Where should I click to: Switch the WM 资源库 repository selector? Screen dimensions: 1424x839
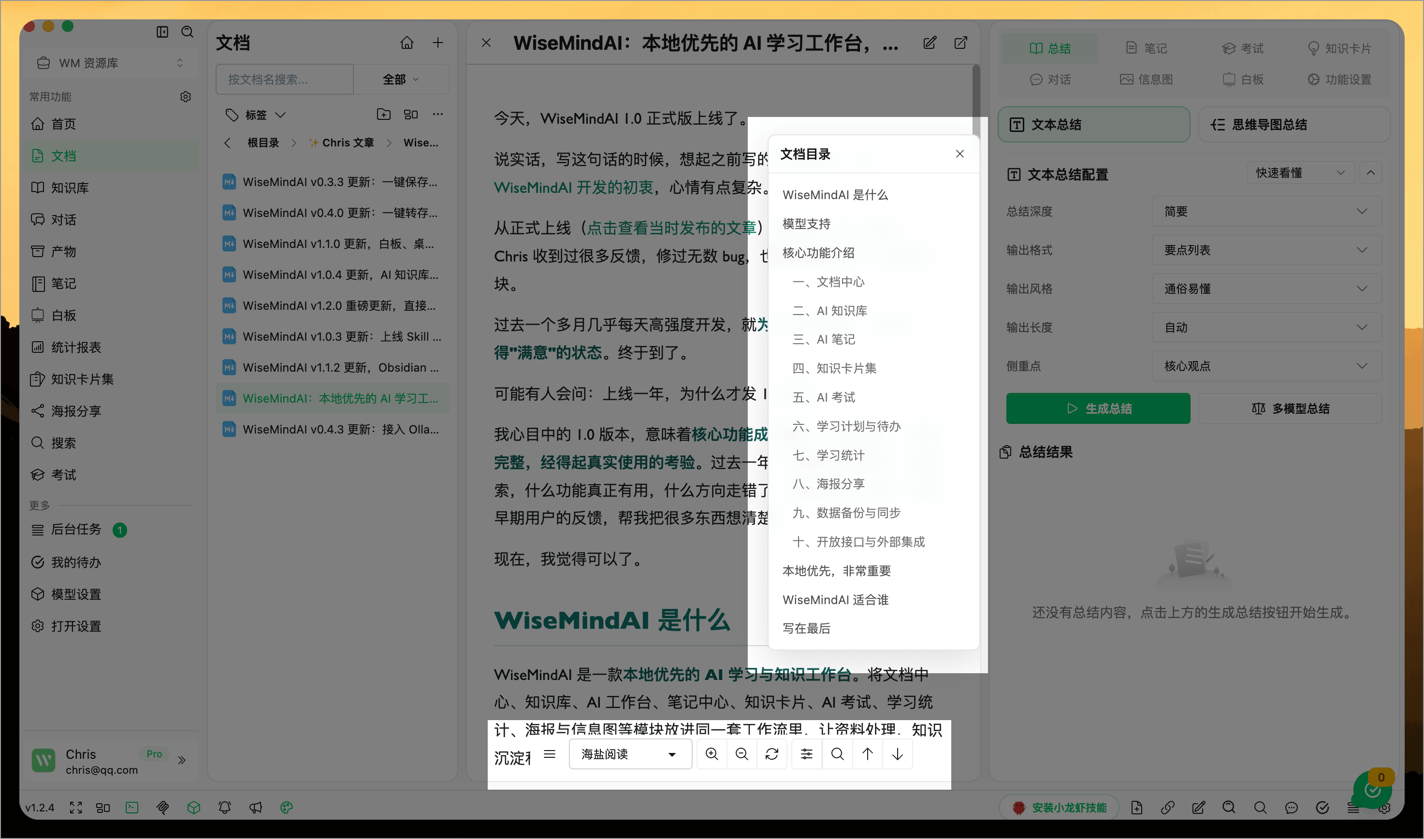pos(110,63)
